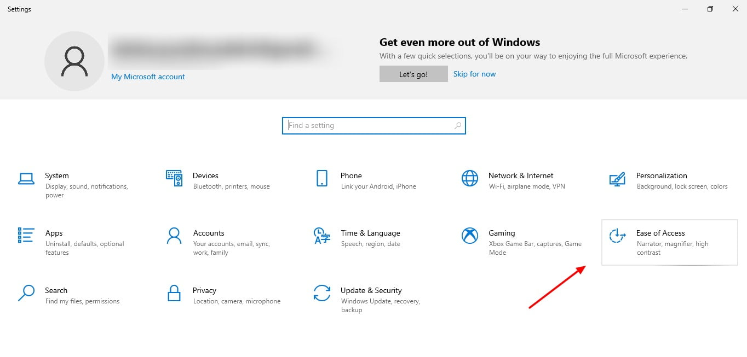The image size is (747, 357).
Task: Click the magnifier icon in search box
Action: (458, 126)
